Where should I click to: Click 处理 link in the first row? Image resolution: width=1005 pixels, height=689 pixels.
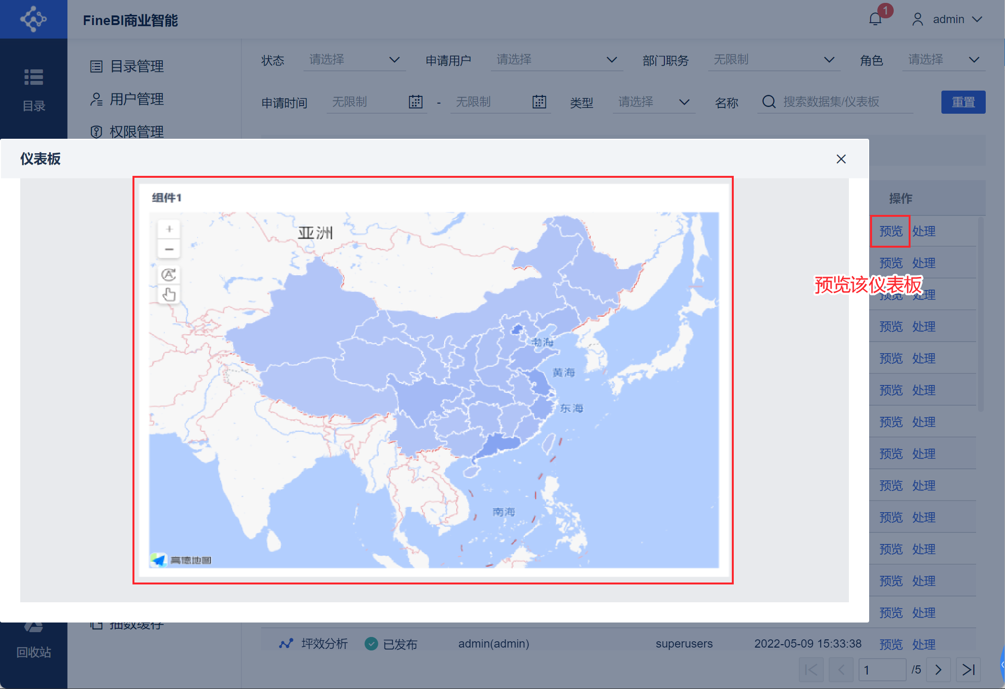pos(924,231)
